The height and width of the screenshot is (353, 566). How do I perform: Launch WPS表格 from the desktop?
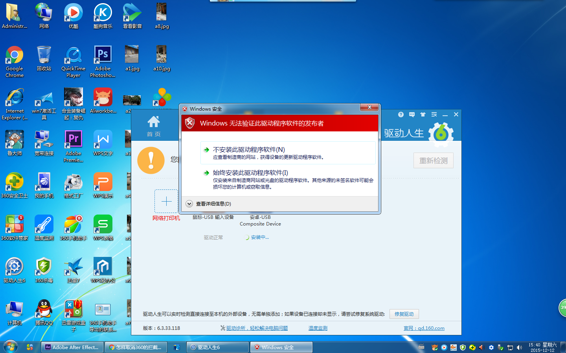(103, 228)
